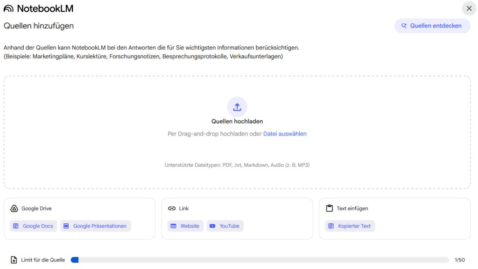Open Quellen entdecken
The image size is (478, 269).
click(x=432, y=26)
